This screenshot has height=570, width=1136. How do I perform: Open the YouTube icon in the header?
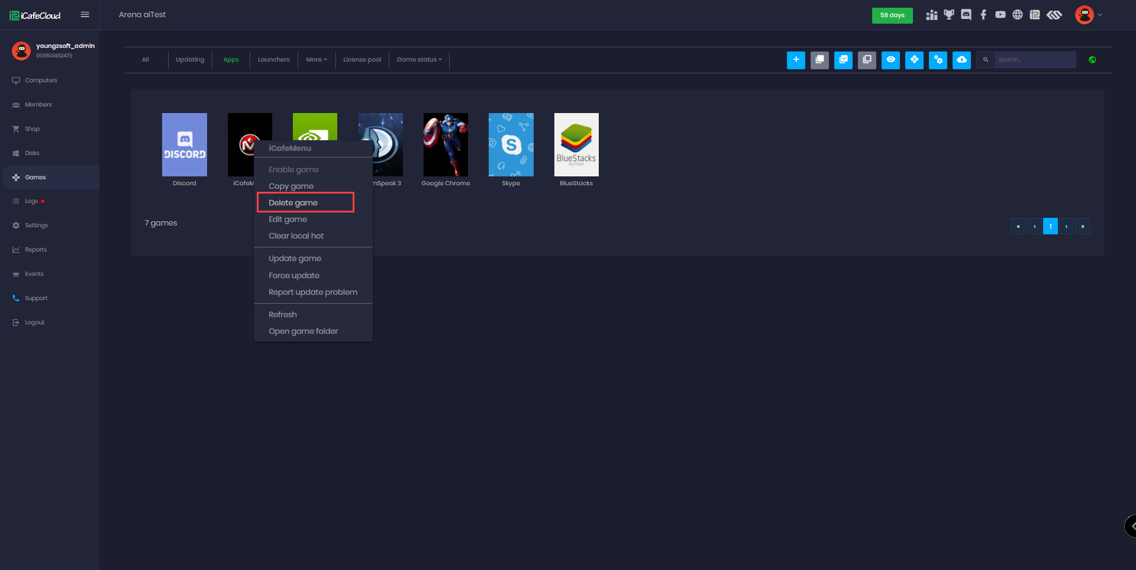[x=1001, y=15]
